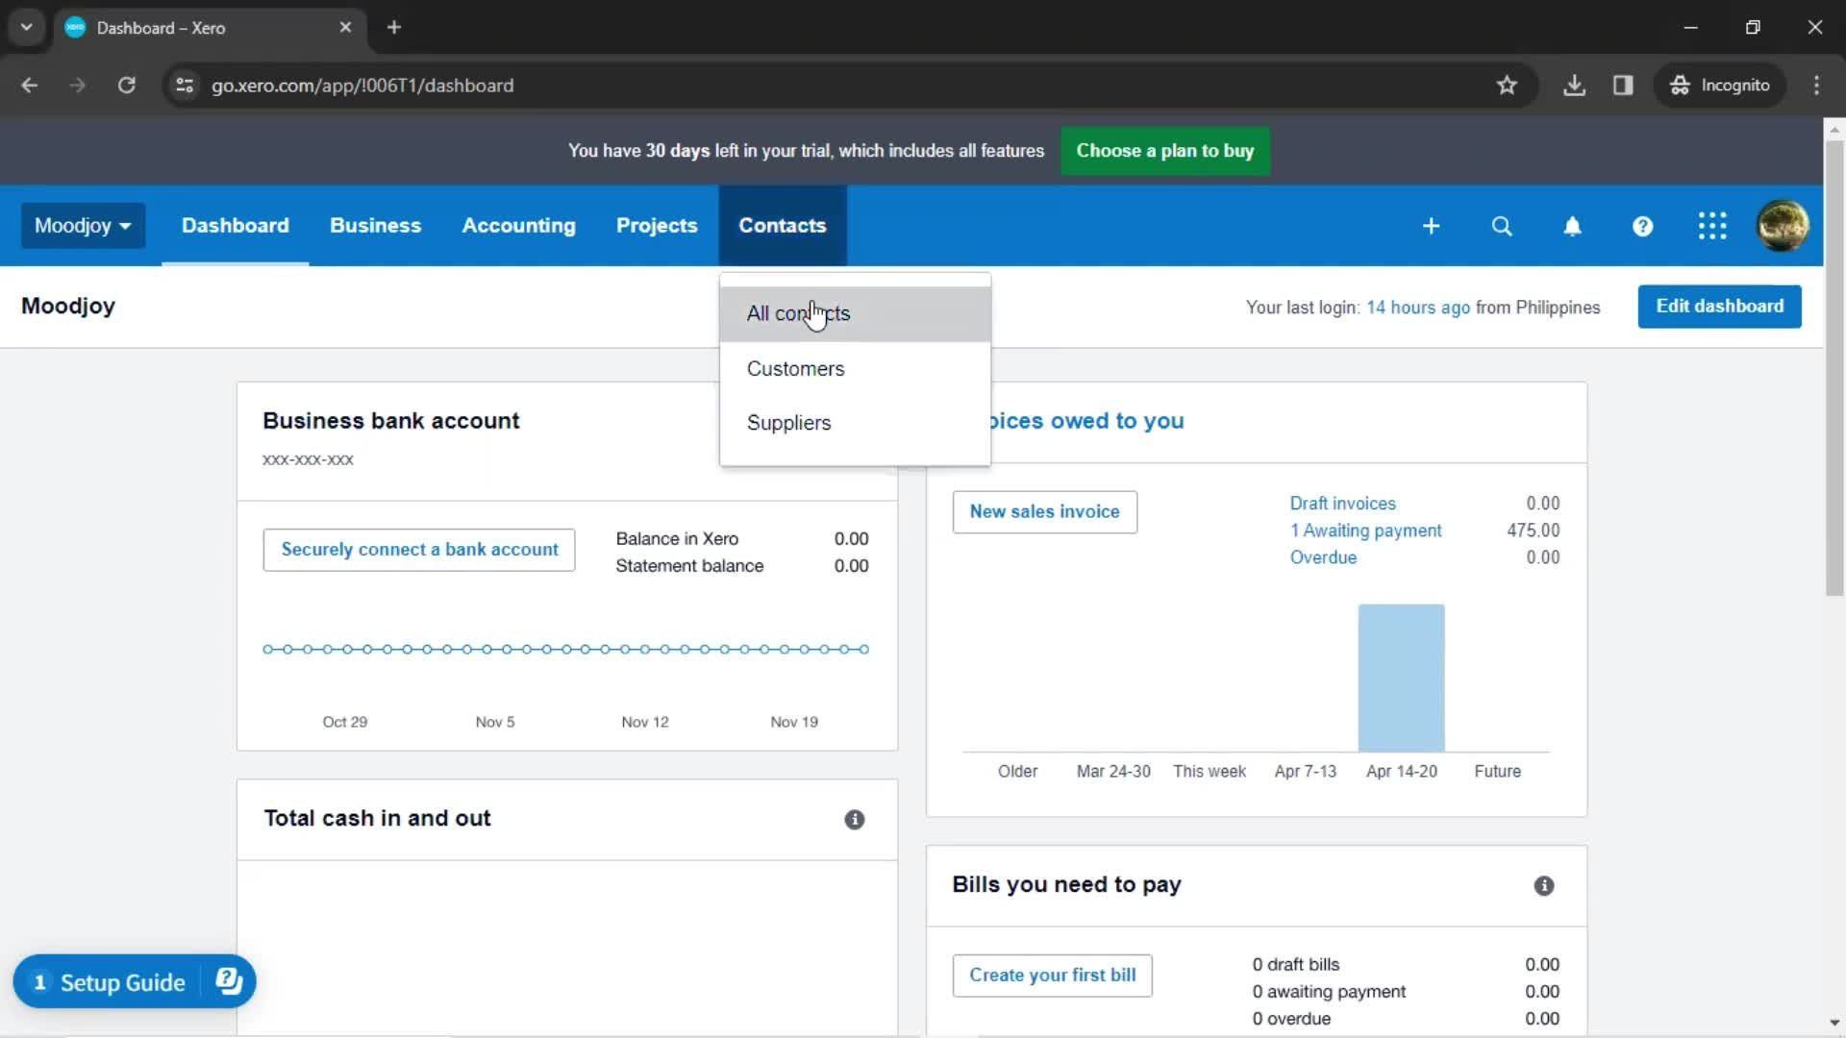Open Invoices owed to you heading link

point(1085,421)
